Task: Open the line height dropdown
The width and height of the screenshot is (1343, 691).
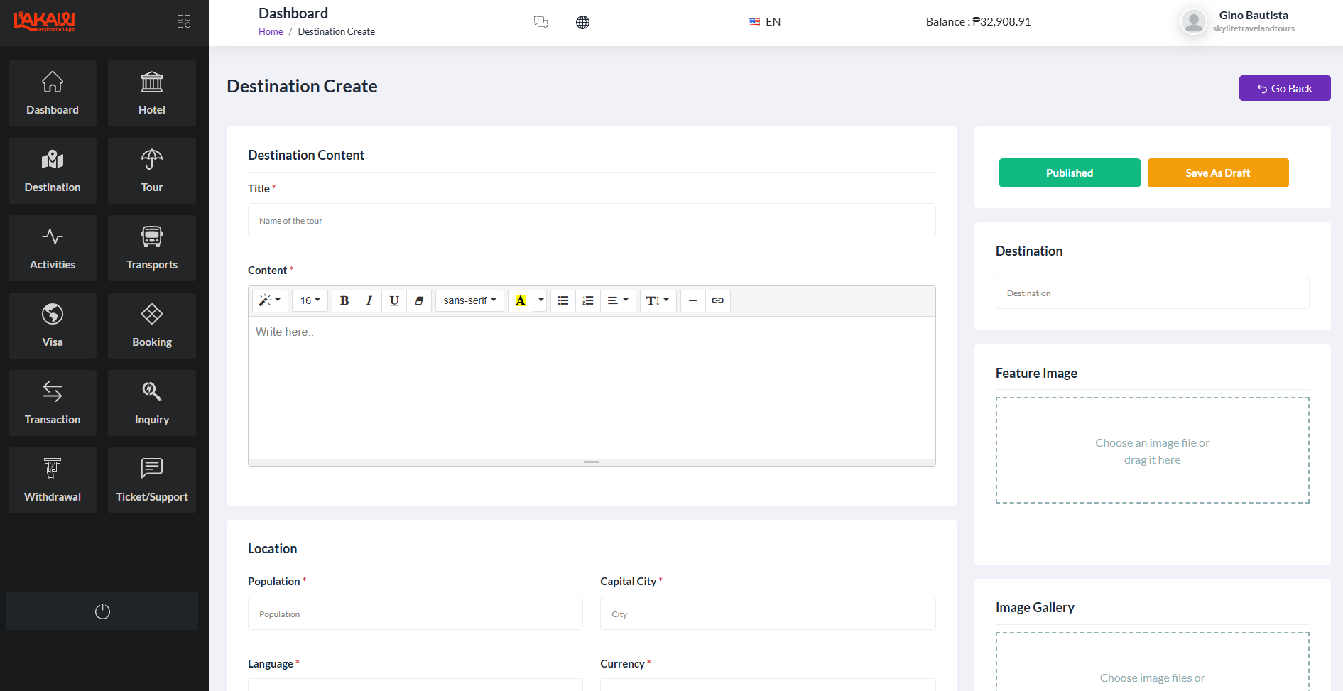Action: coord(658,300)
